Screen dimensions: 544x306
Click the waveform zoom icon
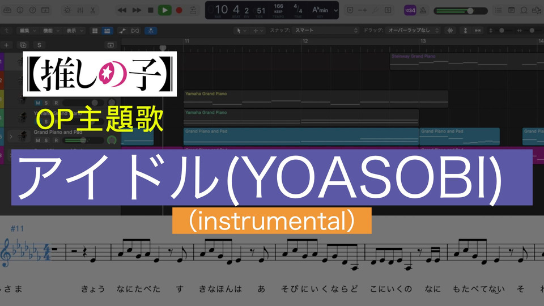point(450,31)
